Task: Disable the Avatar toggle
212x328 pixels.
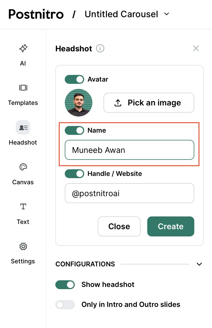Action: (74, 79)
